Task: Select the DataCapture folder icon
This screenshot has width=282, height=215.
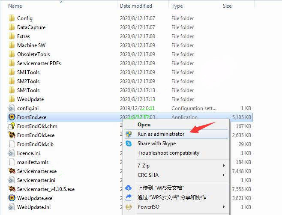Action: (x=12, y=27)
